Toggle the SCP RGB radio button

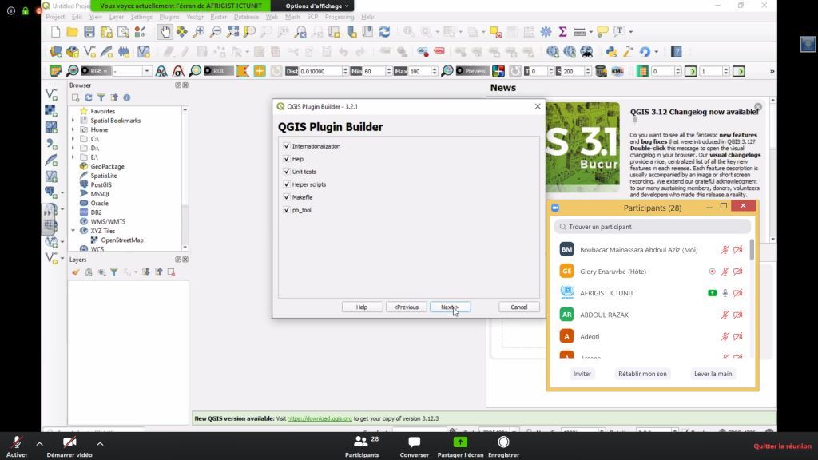85,71
